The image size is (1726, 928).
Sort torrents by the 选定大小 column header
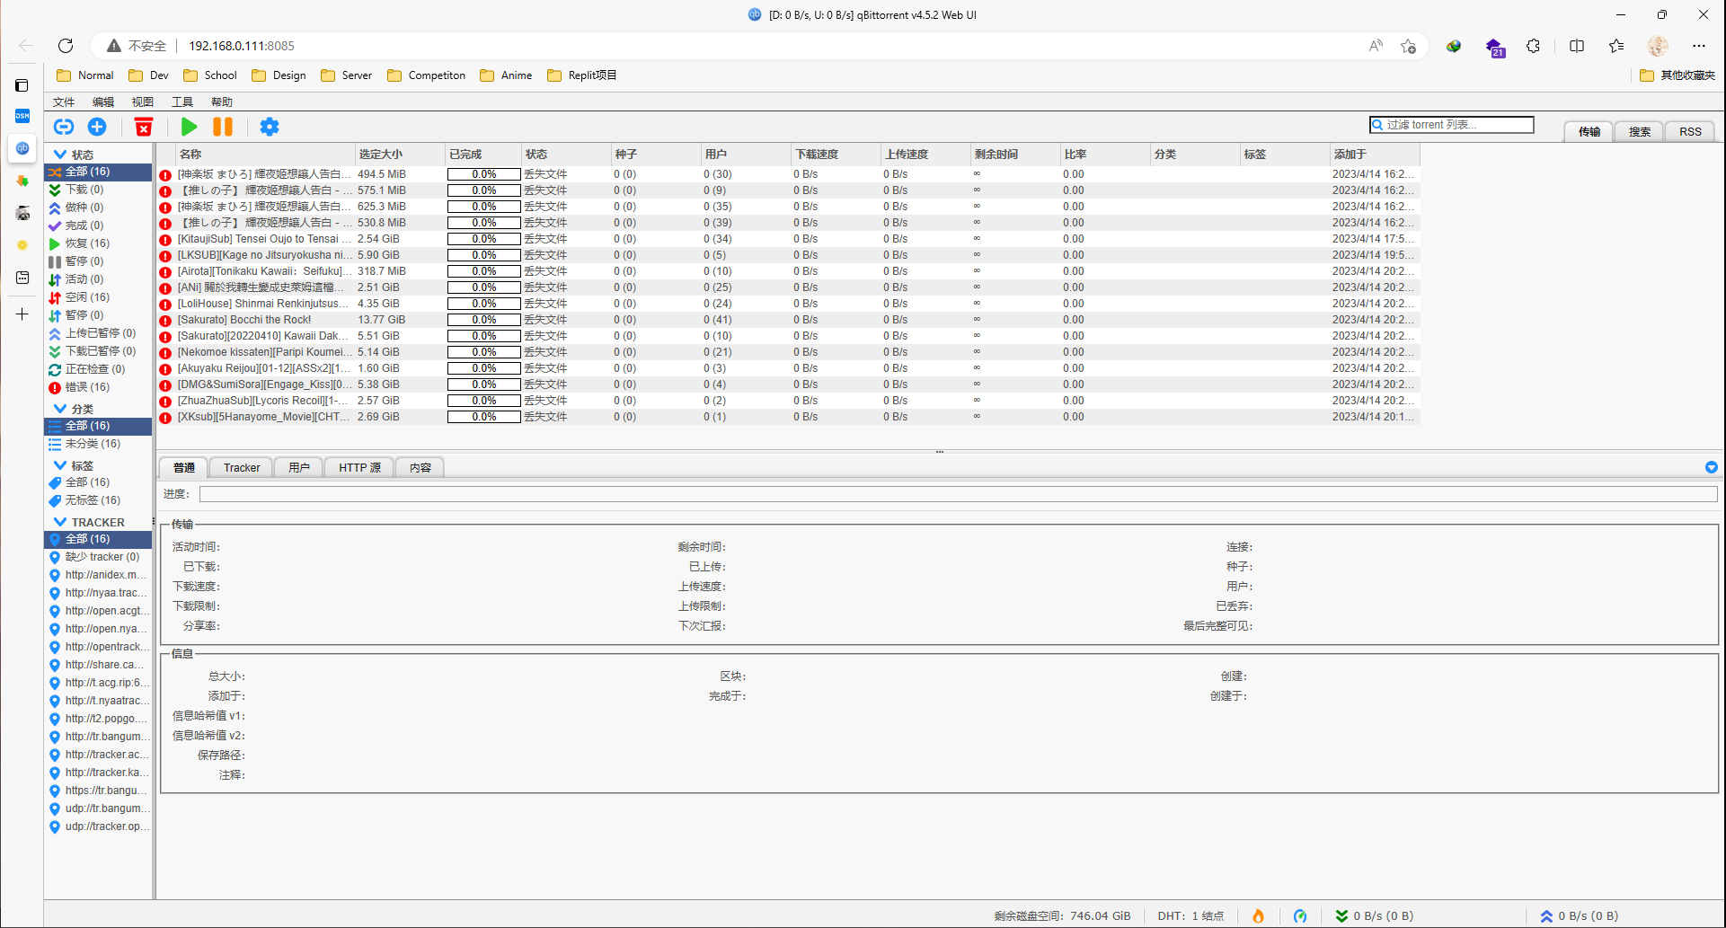tap(381, 155)
